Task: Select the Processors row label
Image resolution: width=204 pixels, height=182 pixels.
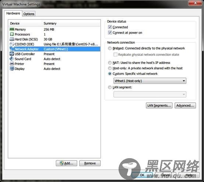Action: point(22,34)
